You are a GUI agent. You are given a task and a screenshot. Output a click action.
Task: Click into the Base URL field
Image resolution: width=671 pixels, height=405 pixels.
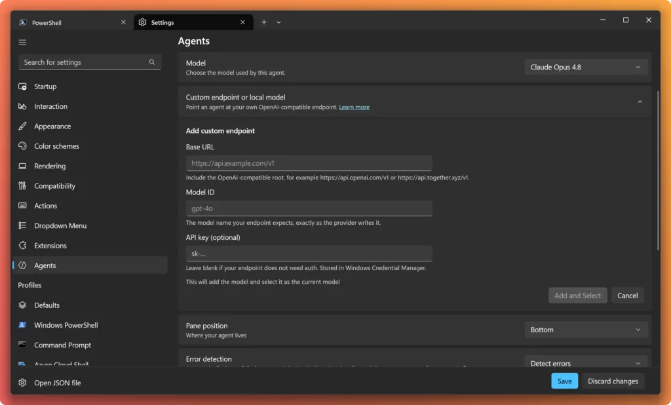(309, 163)
